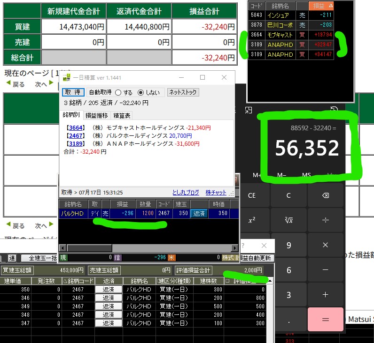Click the 連 button

12,258
